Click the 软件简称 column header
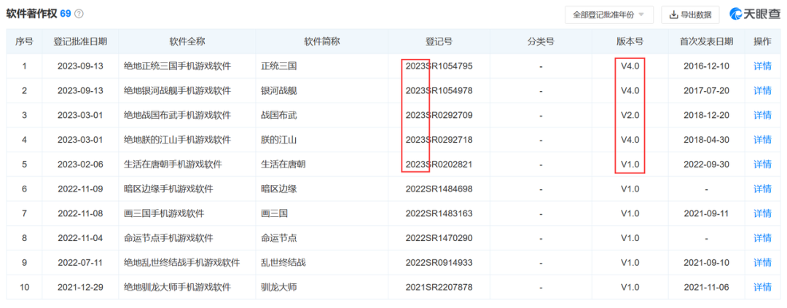 click(x=322, y=42)
